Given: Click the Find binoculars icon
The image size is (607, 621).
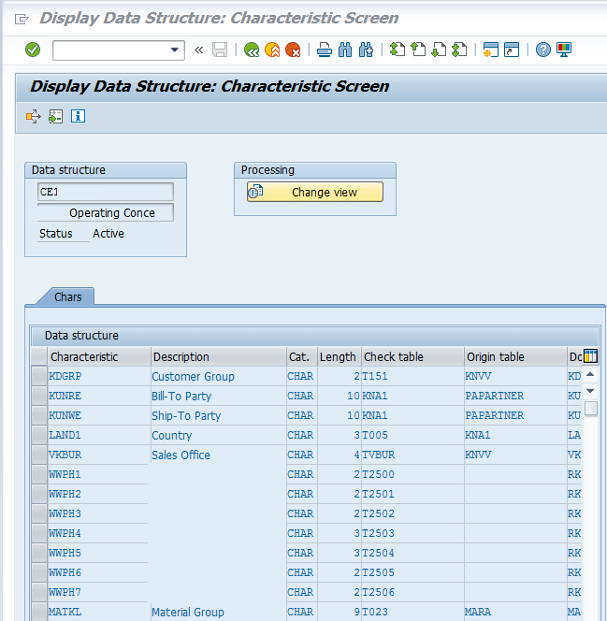Looking at the screenshot, I should tap(345, 50).
